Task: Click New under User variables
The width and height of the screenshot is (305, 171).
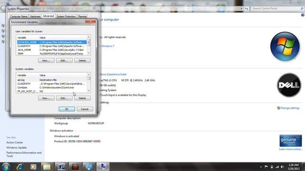Action: tap(46, 60)
